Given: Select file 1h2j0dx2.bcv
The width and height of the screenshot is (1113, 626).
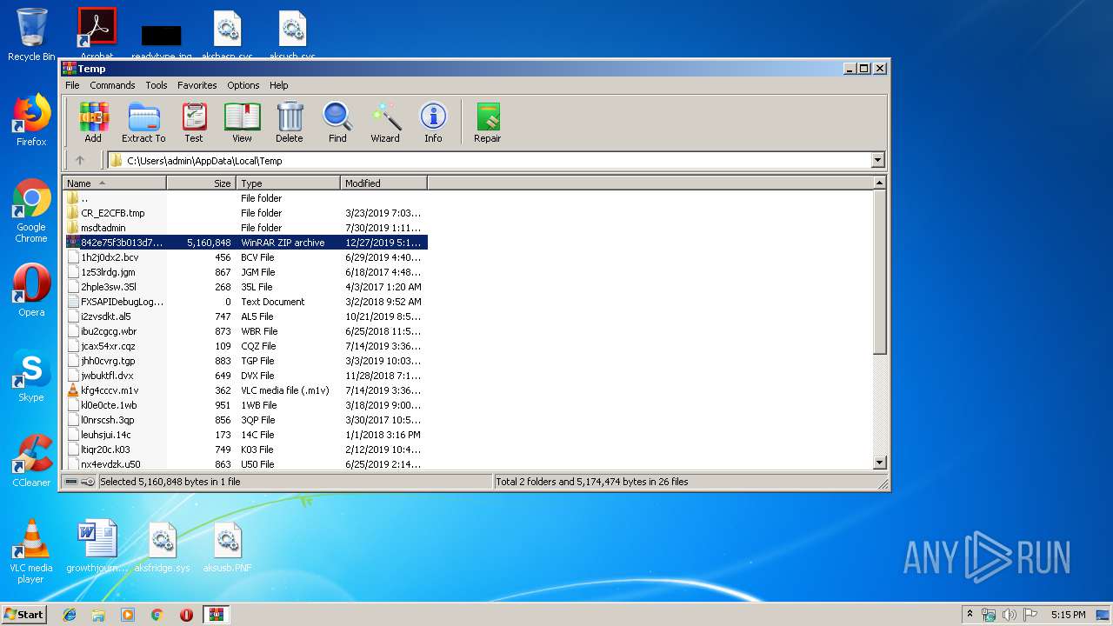Looking at the screenshot, I should pos(245,257).
